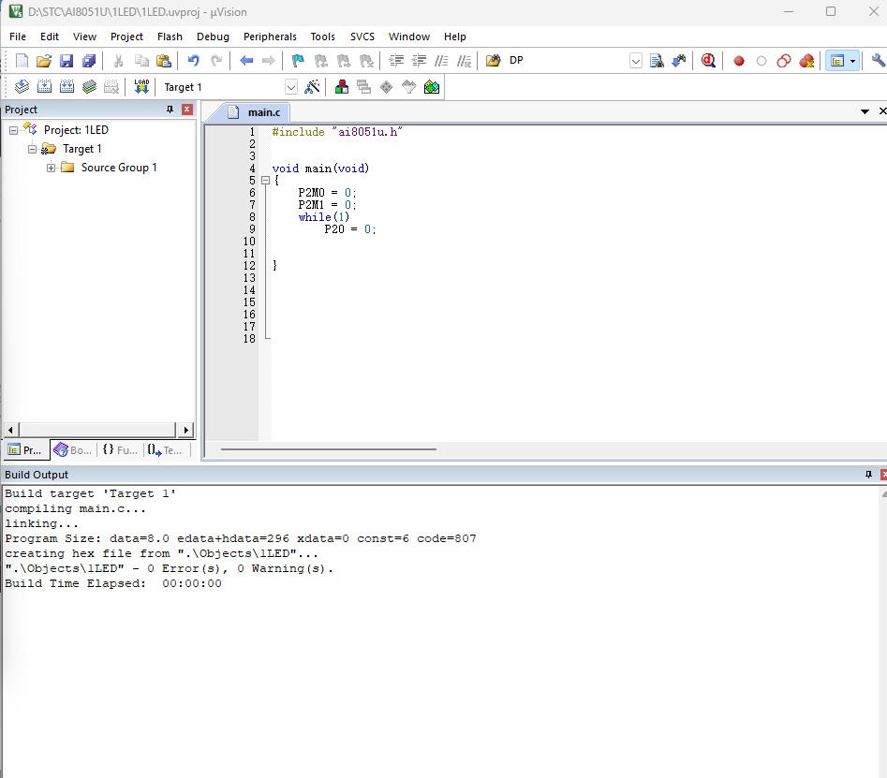887x778 pixels.
Task: Click right scroll arrow in Project panel
Action: pos(185,430)
